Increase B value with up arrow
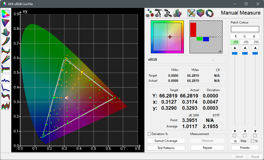This screenshot has height=160, width=264. (x=255, y=48)
